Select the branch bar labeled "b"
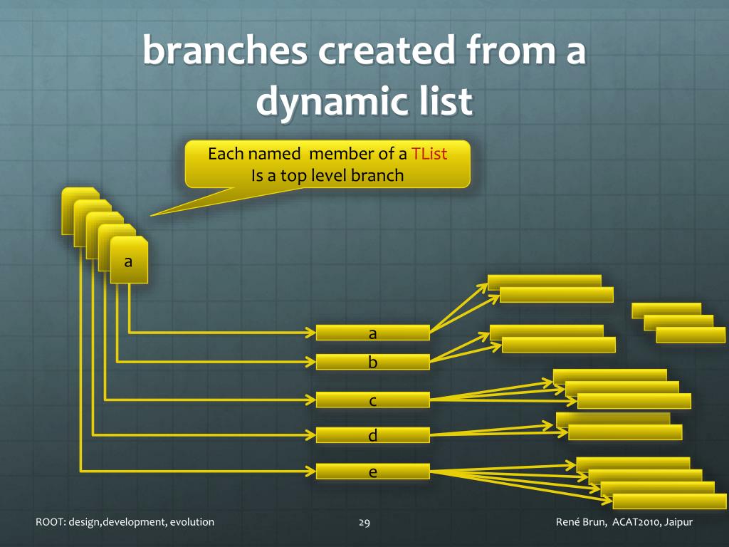This screenshot has width=729, height=547. point(373,362)
